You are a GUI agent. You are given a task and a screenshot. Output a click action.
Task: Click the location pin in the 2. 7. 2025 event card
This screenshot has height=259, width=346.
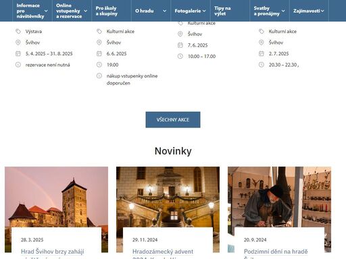pyautogui.click(x=262, y=42)
